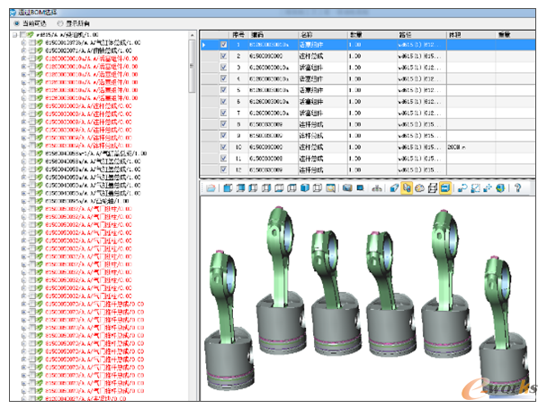The width and height of the screenshot is (547, 409).
Task: Click the help question mark icon
Action: [518, 188]
